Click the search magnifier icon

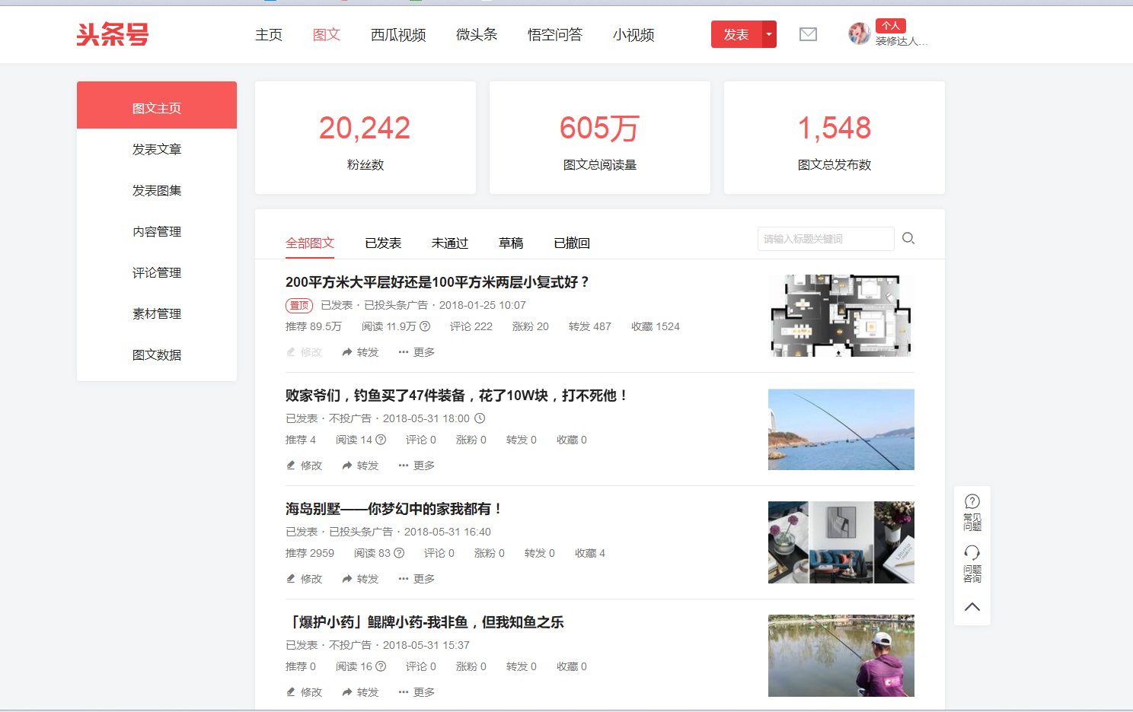click(x=908, y=238)
